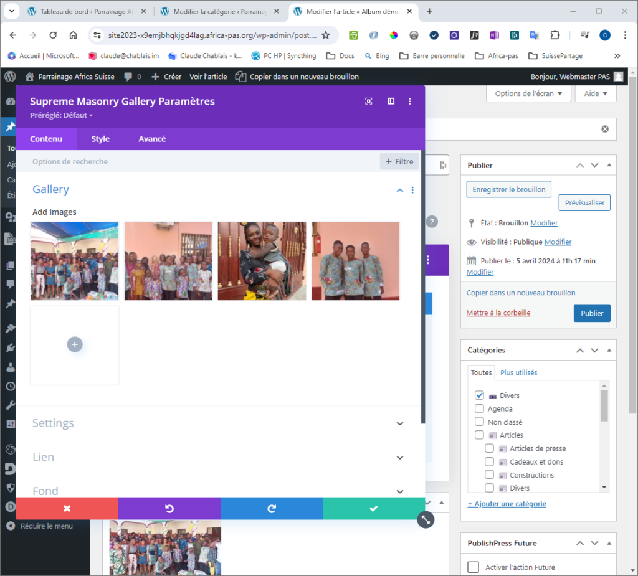Click the Publier button
The image size is (638, 576).
tap(591, 313)
